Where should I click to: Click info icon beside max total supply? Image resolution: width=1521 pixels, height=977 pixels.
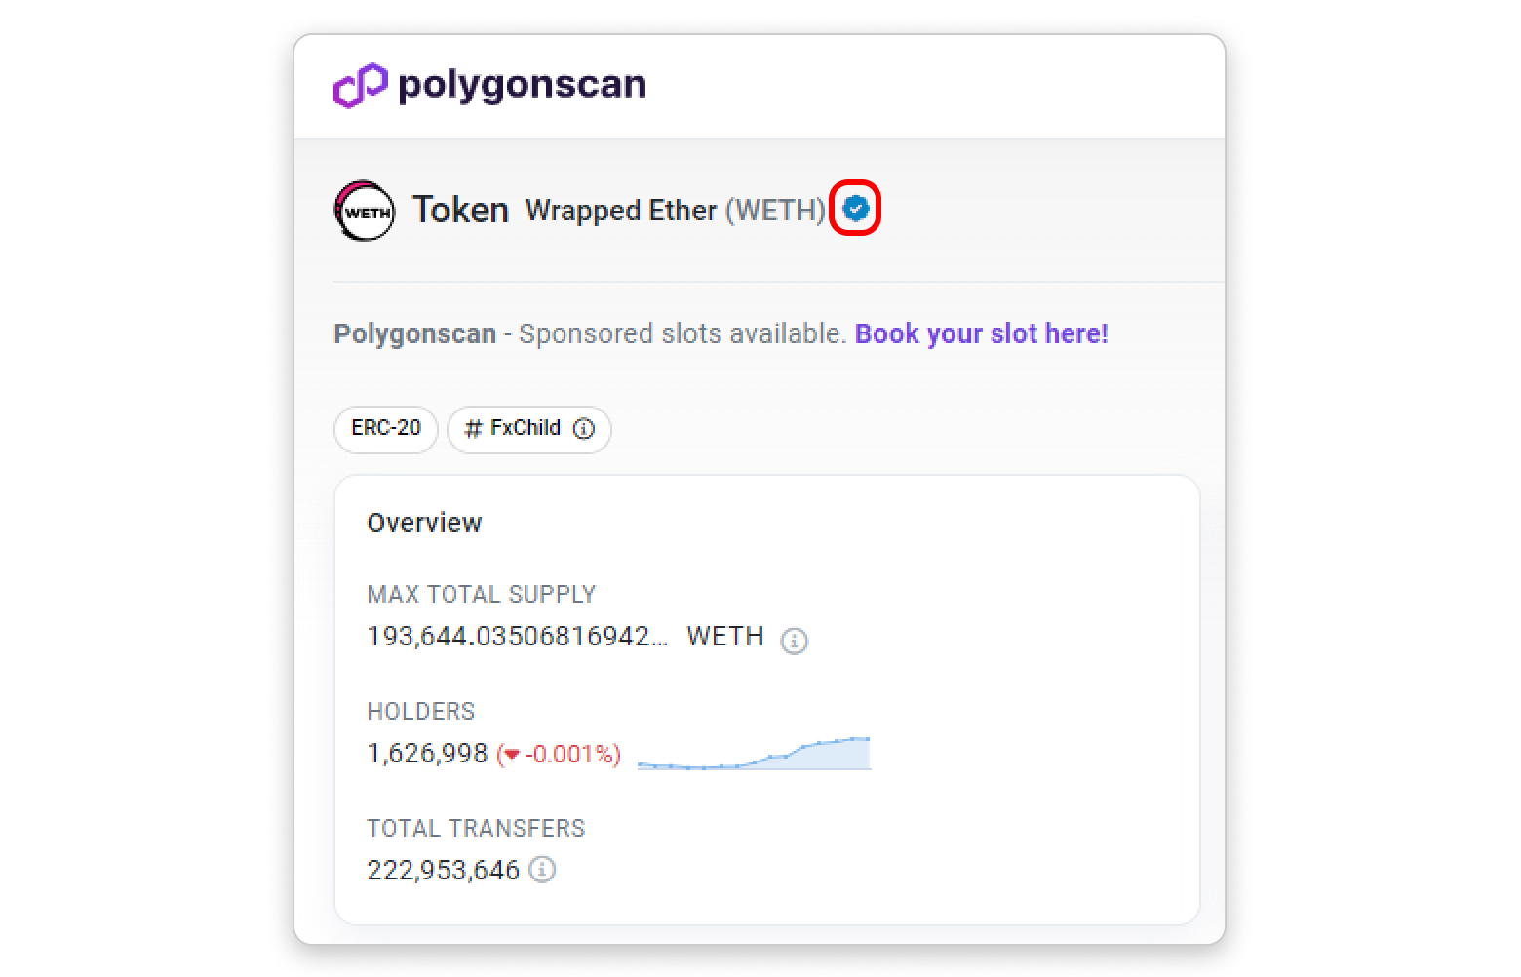tap(794, 641)
